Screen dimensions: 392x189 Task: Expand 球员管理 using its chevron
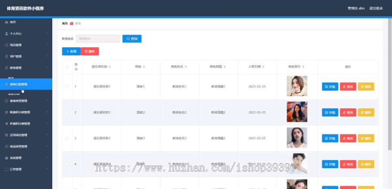(x=47, y=45)
